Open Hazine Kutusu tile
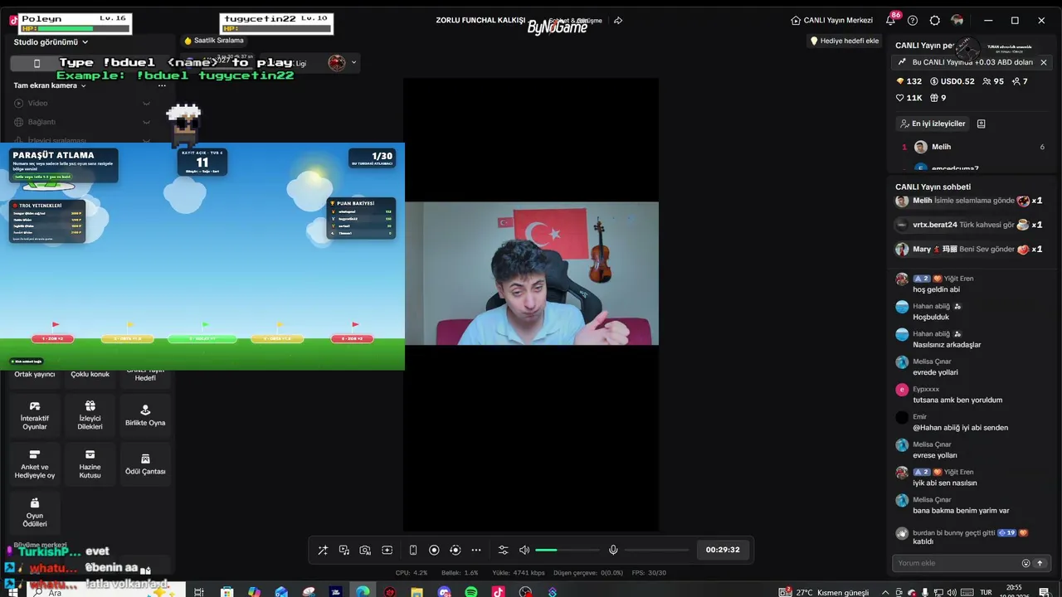Viewport: 1062px width, 597px height. pos(90,464)
